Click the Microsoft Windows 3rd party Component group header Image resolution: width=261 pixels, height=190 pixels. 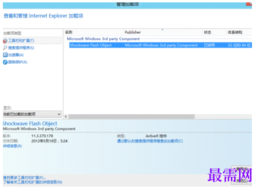tap(103, 39)
